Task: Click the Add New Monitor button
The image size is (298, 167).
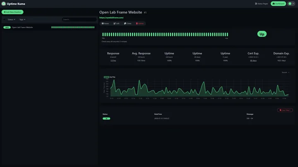Action: (x=12, y=12)
